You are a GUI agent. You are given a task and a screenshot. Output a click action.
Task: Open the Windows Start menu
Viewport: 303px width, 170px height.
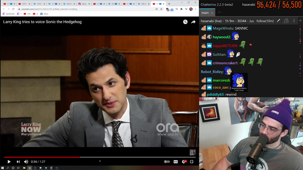click(2, 168)
